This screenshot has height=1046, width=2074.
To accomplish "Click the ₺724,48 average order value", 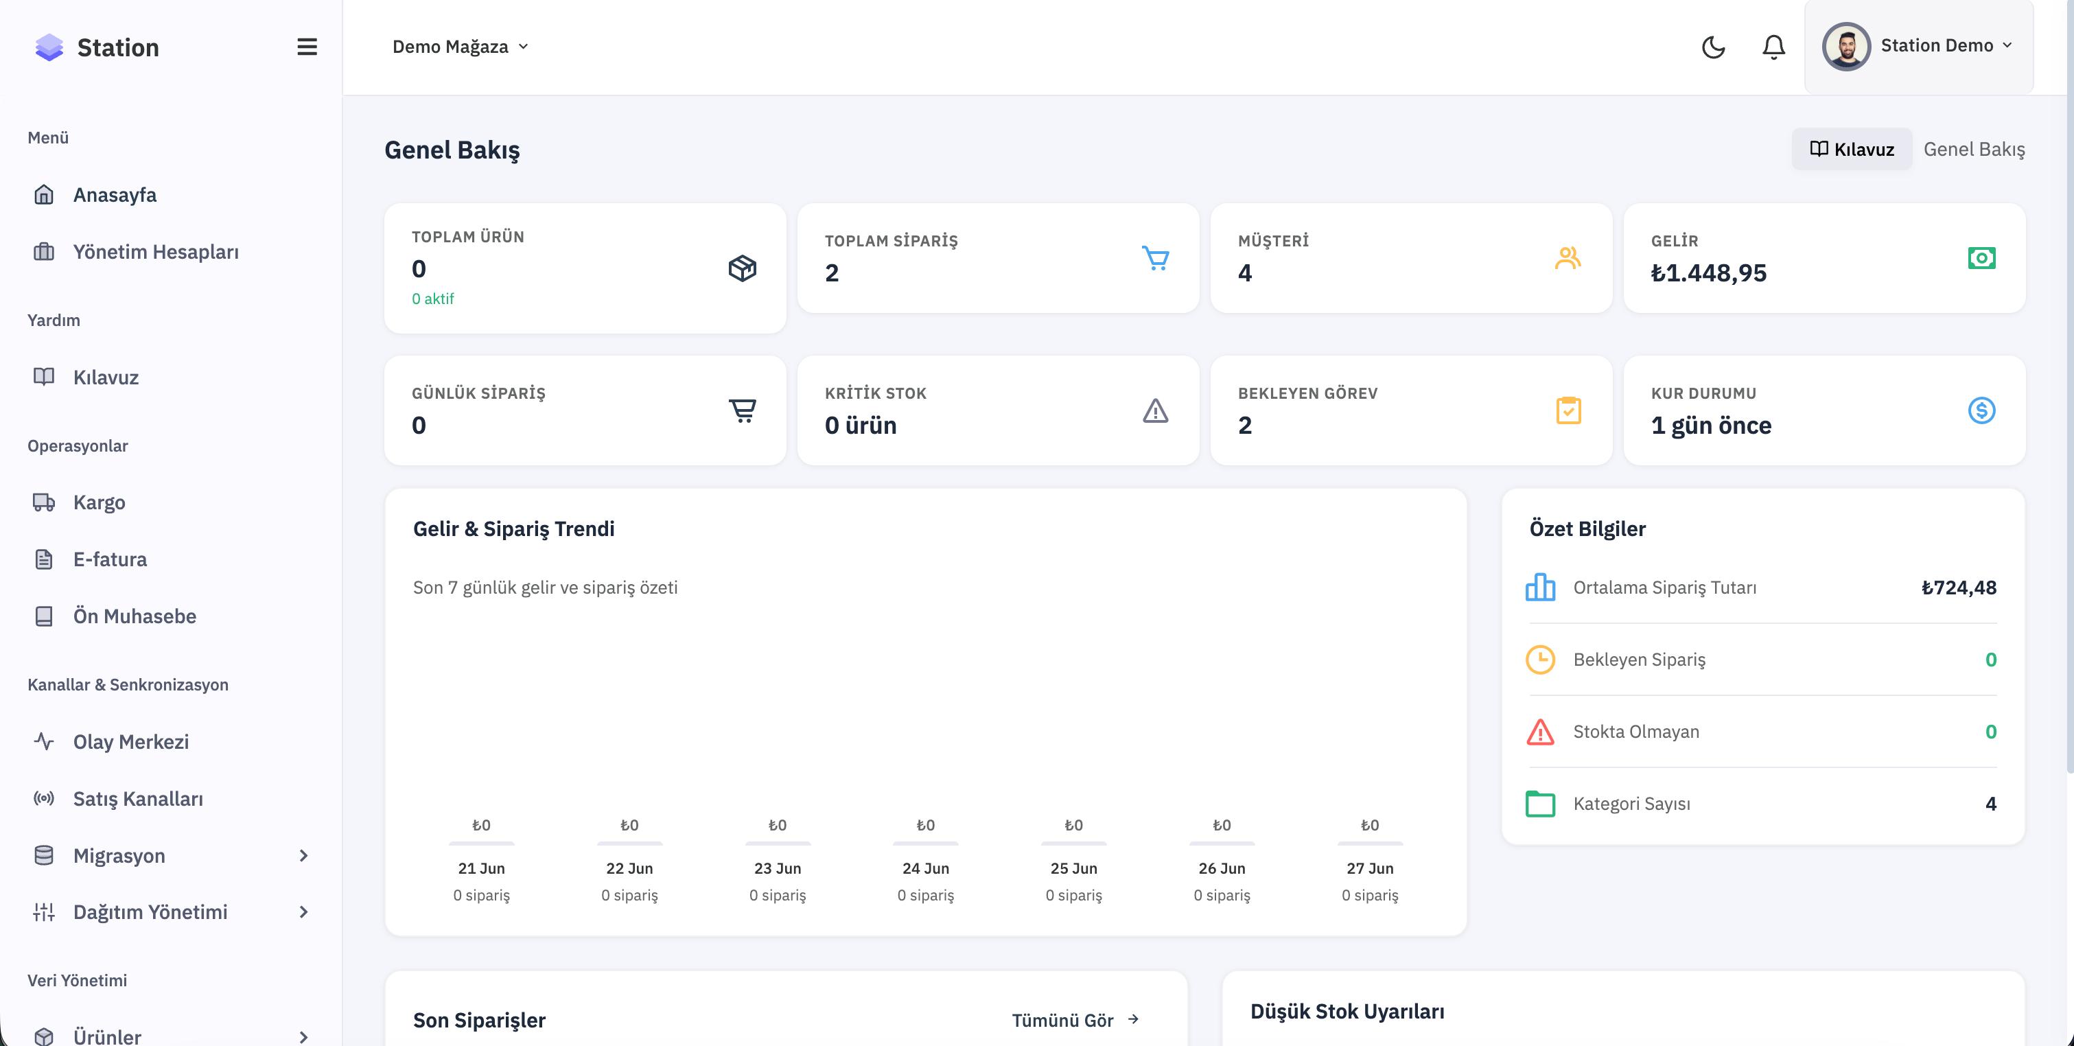I will (1959, 587).
